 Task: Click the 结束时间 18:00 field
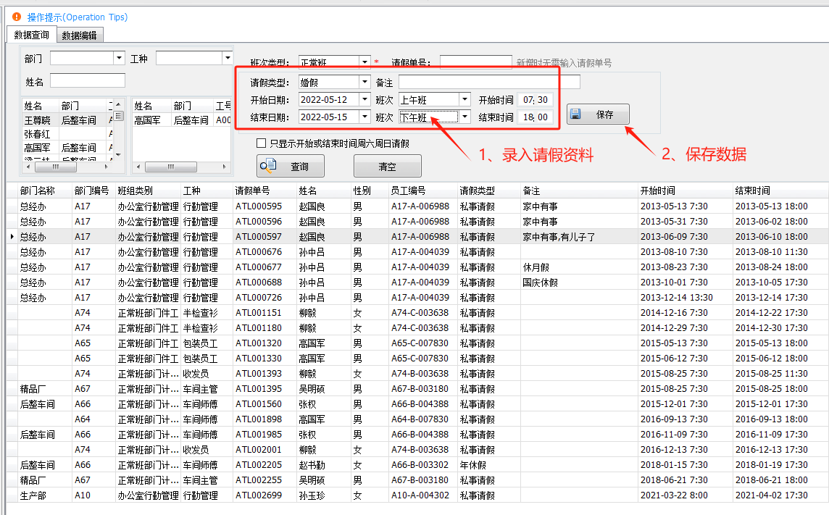point(535,117)
